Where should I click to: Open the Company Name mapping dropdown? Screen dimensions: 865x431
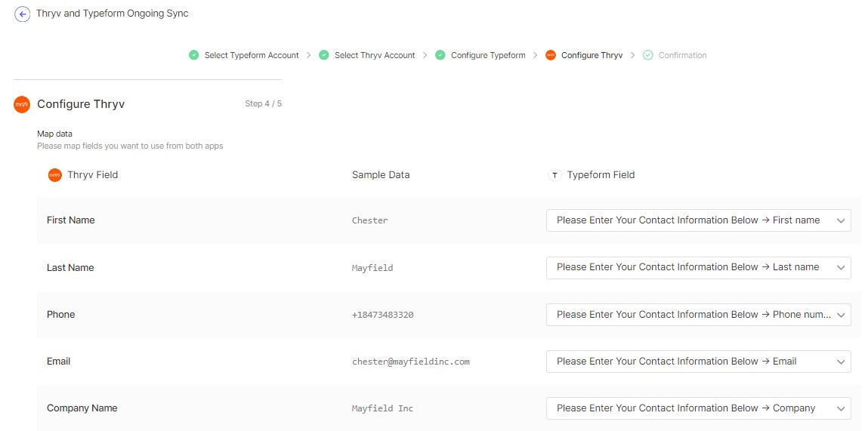tap(698, 408)
